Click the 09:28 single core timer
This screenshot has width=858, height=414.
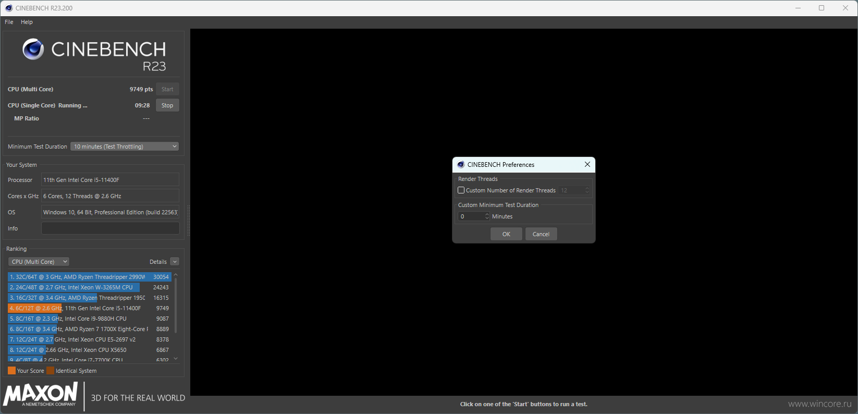pyautogui.click(x=142, y=105)
